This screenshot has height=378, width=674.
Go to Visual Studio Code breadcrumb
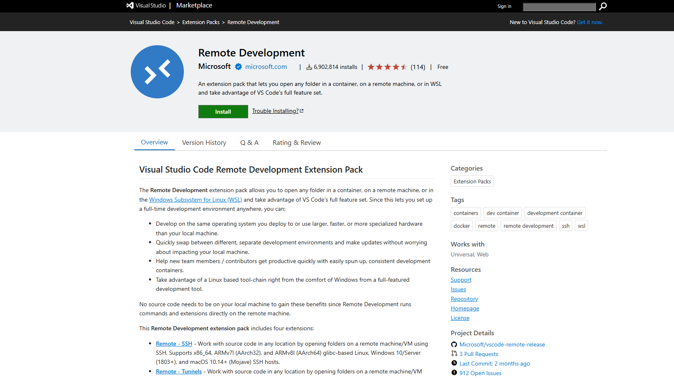152,22
